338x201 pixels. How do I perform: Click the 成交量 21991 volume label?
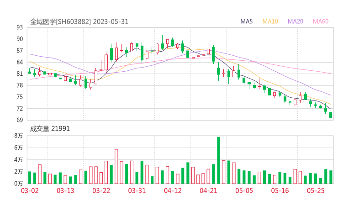click(50, 129)
